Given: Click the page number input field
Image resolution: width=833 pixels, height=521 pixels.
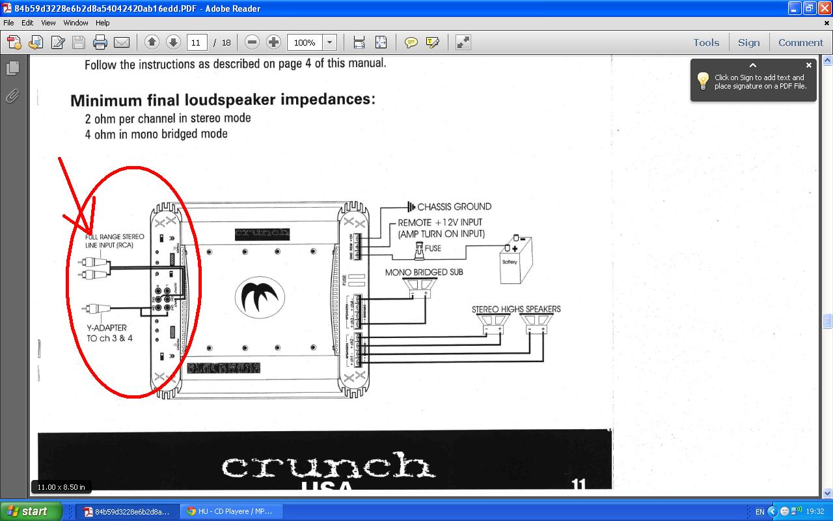Looking at the screenshot, I should 197,42.
